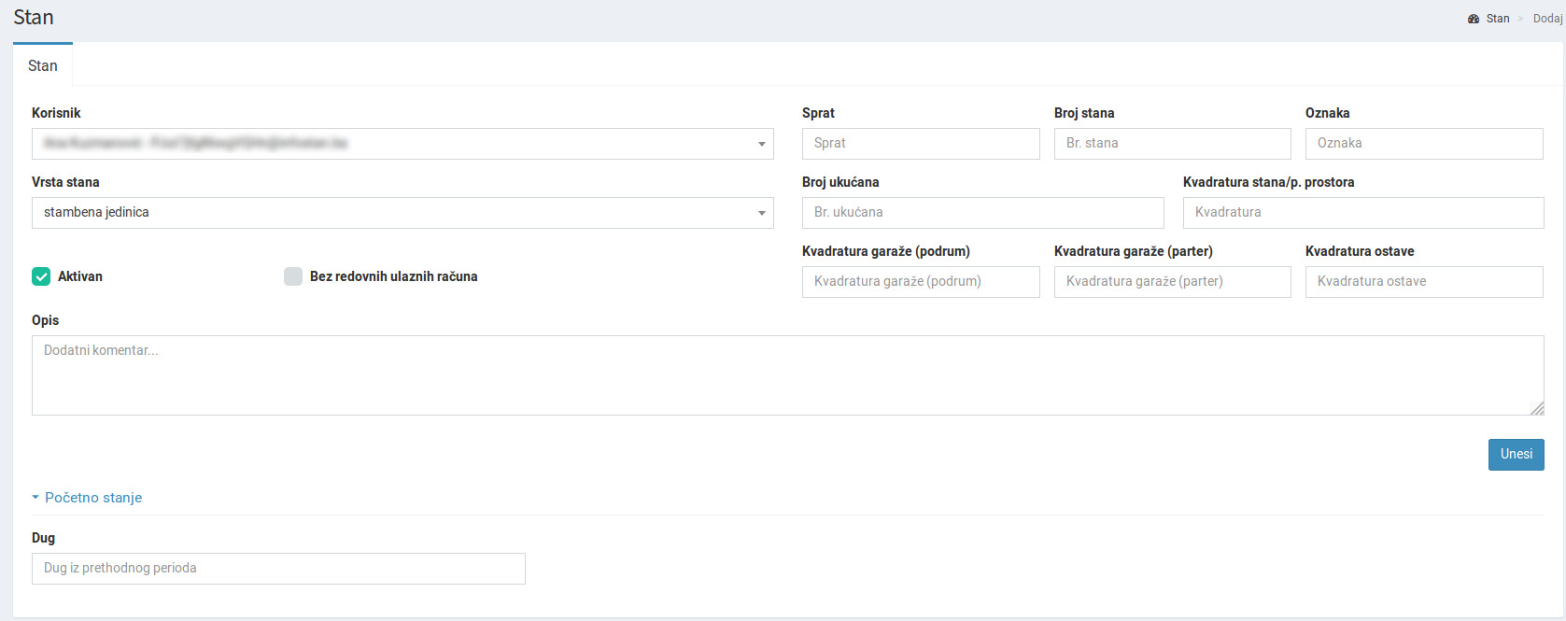Click the Dodaj breadcrumb item
The image size is (1566, 621).
pos(1547,19)
